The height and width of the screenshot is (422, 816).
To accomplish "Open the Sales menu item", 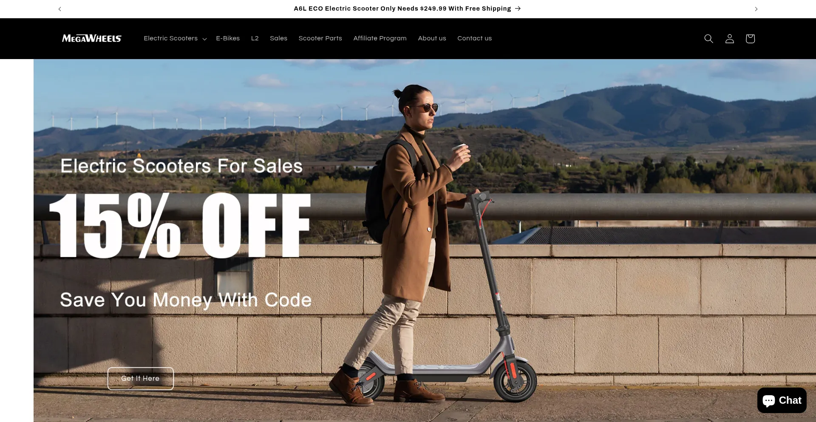I will [x=278, y=38].
